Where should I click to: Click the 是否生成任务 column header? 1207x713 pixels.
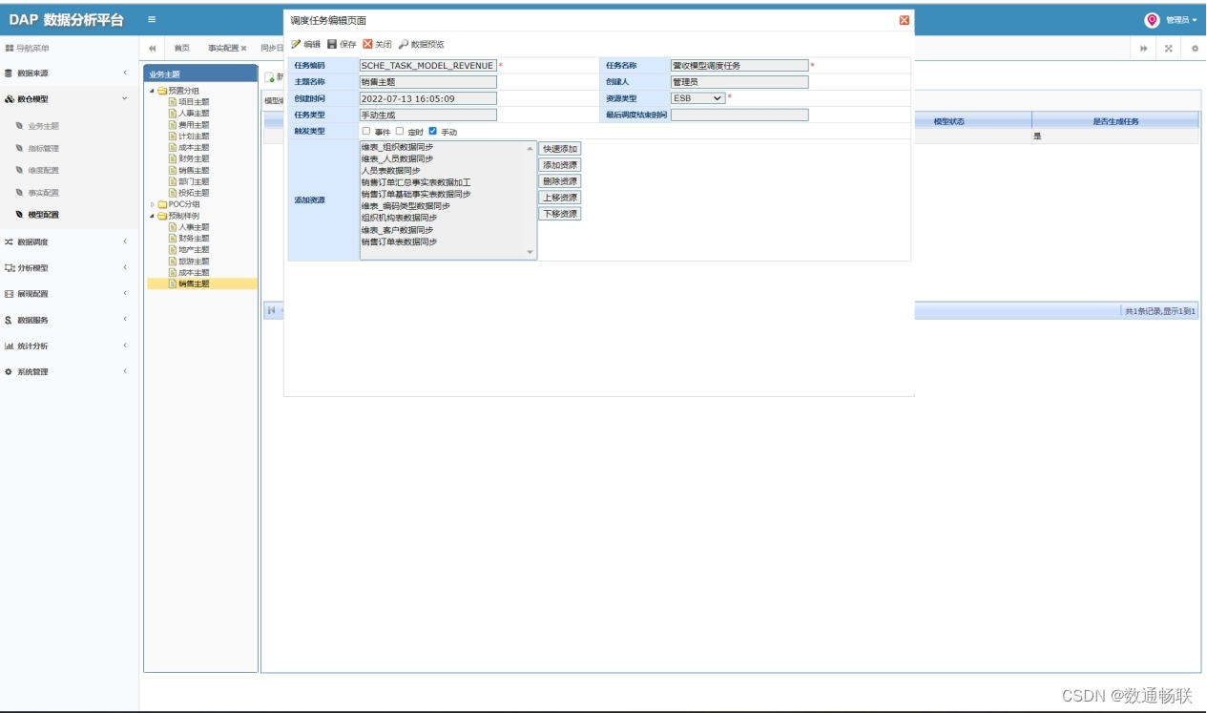coord(1115,121)
